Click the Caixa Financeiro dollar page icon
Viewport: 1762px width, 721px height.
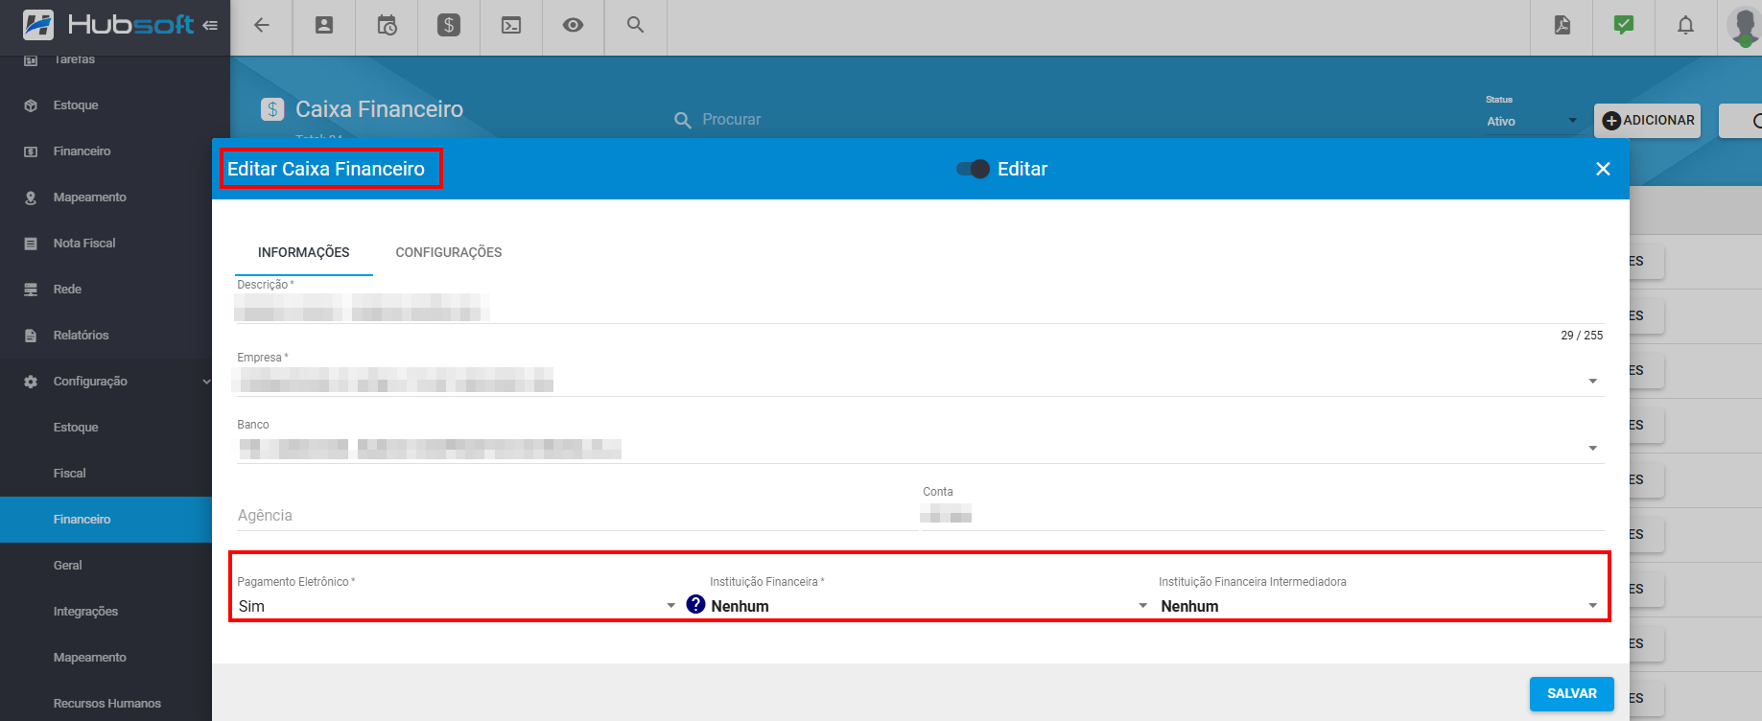click(x=272, y=109)
